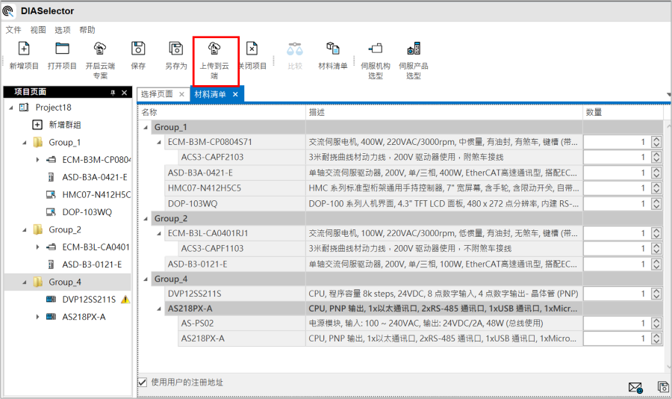
Task: Collapse the Group_1 row in table
Action: tap(146, 127)
